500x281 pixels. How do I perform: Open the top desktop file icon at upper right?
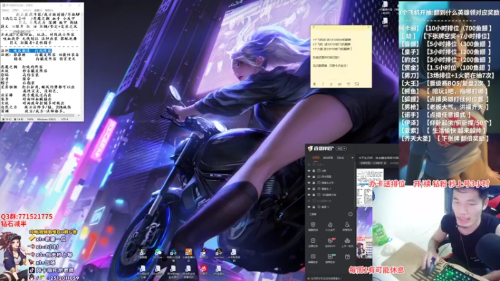tap(385, 5)
